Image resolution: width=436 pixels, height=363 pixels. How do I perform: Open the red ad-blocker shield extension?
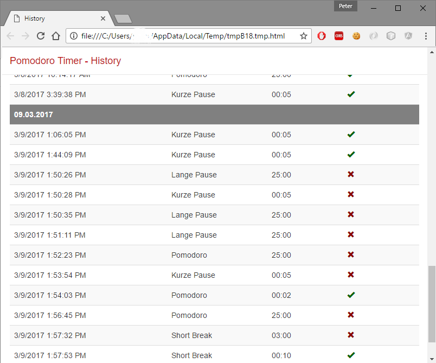[x=322, y=36]
